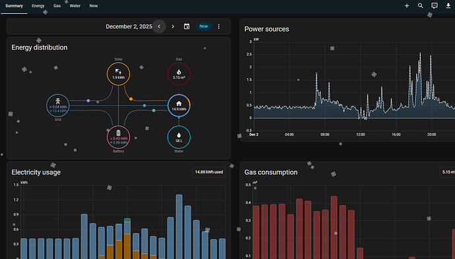Click the plus add icon in header
The width and height of the screenshot is (455, 259).
click(x=407, y=6)
